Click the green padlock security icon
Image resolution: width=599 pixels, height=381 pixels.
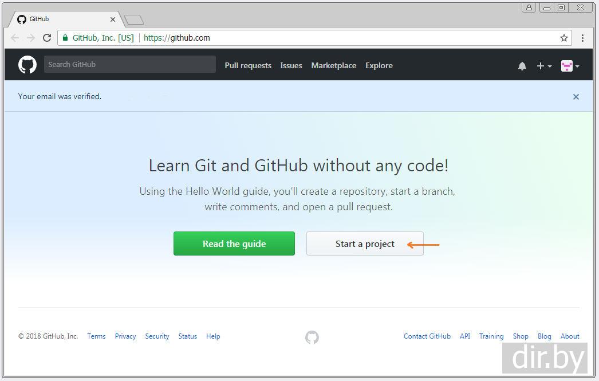click(x=65, y=38)
